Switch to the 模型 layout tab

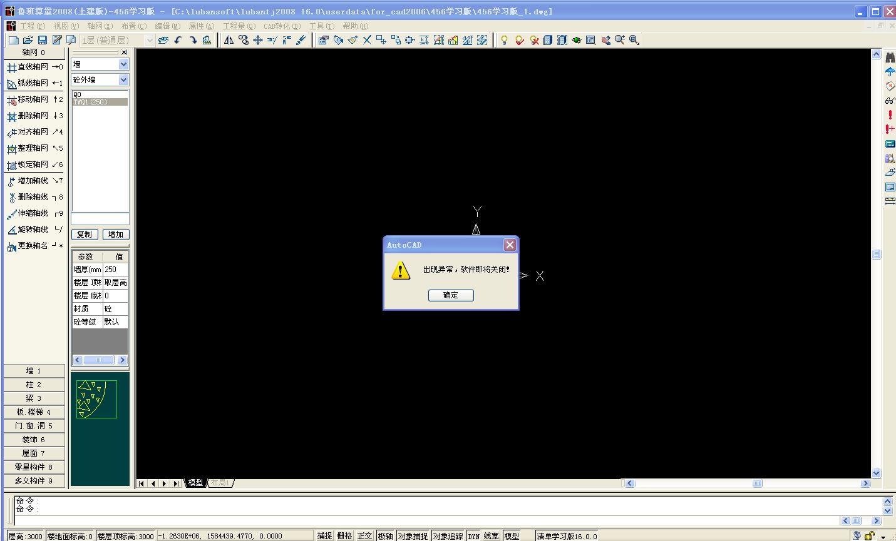click(x=195, y=483)
